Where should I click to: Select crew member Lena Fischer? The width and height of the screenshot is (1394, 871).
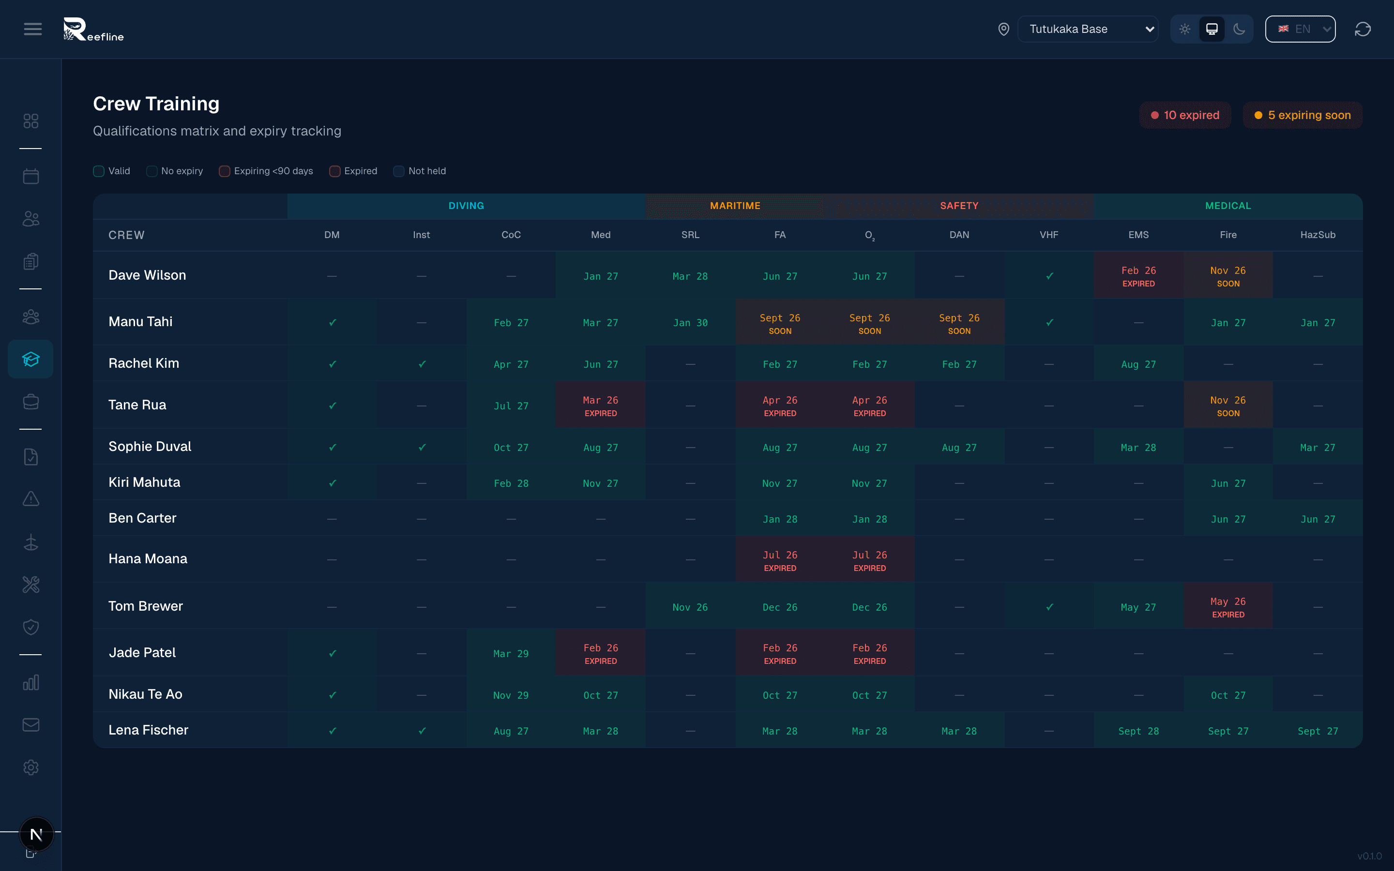click(149, 731)
